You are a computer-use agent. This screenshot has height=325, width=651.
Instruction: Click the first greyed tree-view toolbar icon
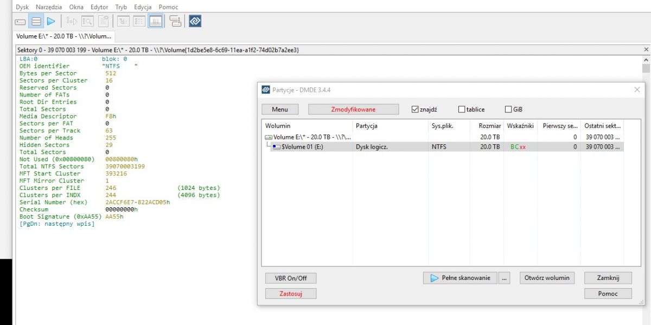[x=123, y=22]
